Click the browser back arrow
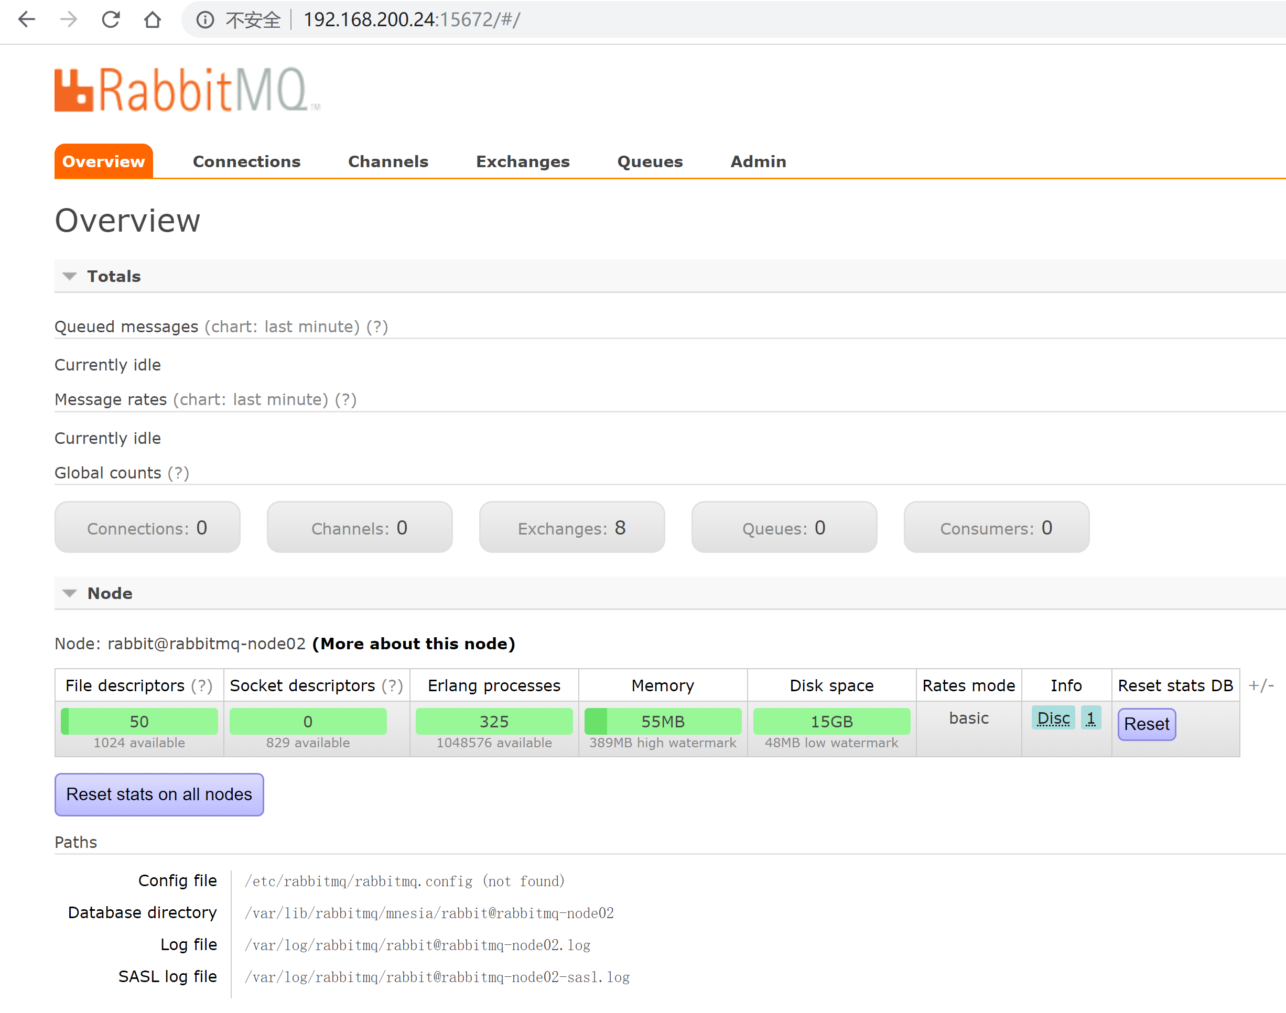 tap(27, 19)
